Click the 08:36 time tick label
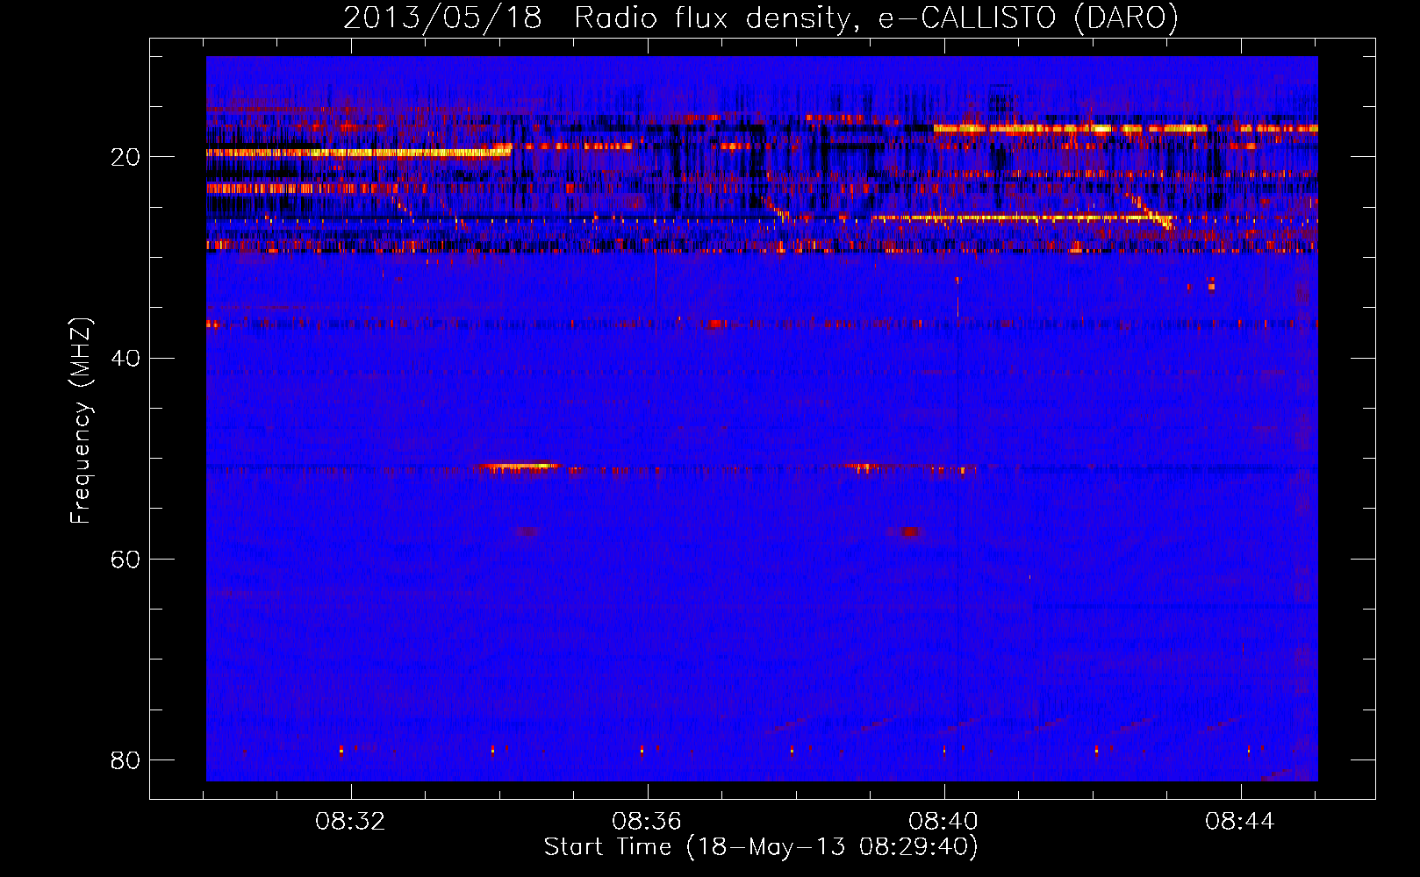This screenshot has width=1420, height=877. tap(648, 822)
